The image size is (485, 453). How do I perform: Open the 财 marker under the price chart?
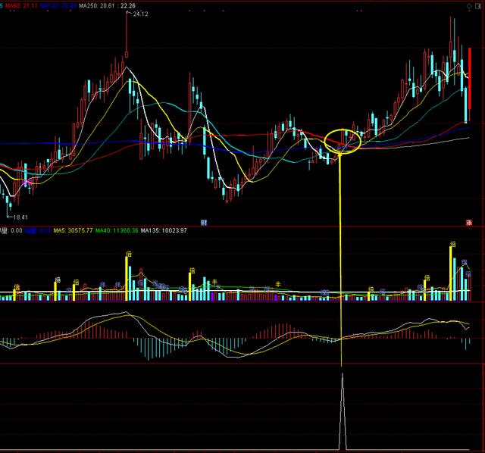point(204,222)
